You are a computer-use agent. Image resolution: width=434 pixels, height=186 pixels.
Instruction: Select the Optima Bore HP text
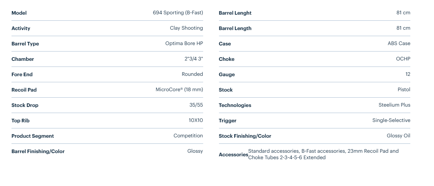(x=184, y=43)
